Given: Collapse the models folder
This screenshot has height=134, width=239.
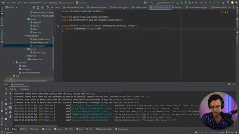Looking at the screenshot, I should pyautogui.click(x=25, y=19).
